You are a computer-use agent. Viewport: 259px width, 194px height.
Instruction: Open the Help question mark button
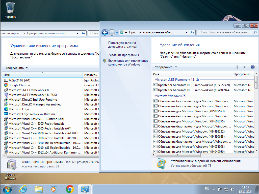pyautogui.click(x=252, y=67)
